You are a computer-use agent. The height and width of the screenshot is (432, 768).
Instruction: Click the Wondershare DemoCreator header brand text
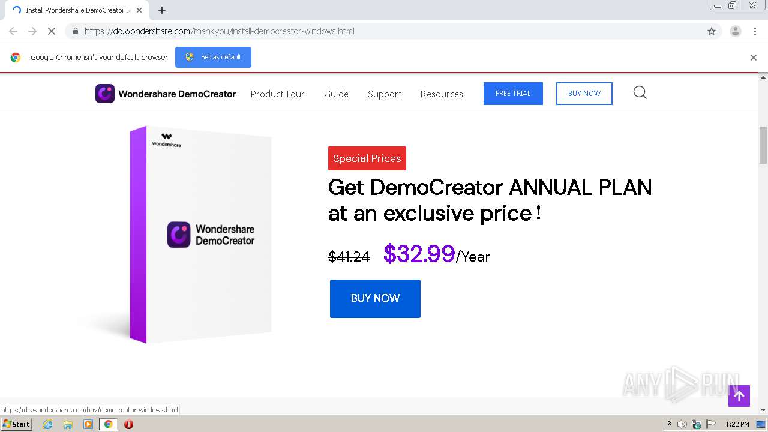[177, 94]
